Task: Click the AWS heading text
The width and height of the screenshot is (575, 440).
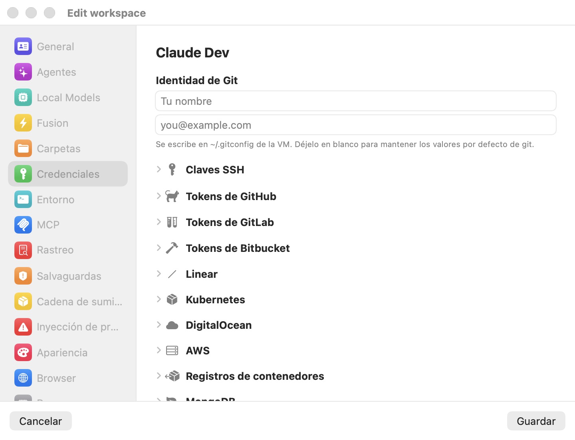Action: (198, 351)
